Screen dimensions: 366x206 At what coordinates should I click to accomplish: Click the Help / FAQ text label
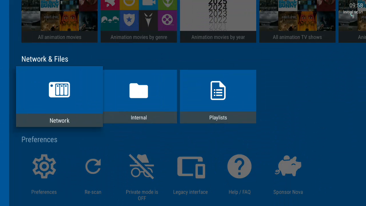240,192
